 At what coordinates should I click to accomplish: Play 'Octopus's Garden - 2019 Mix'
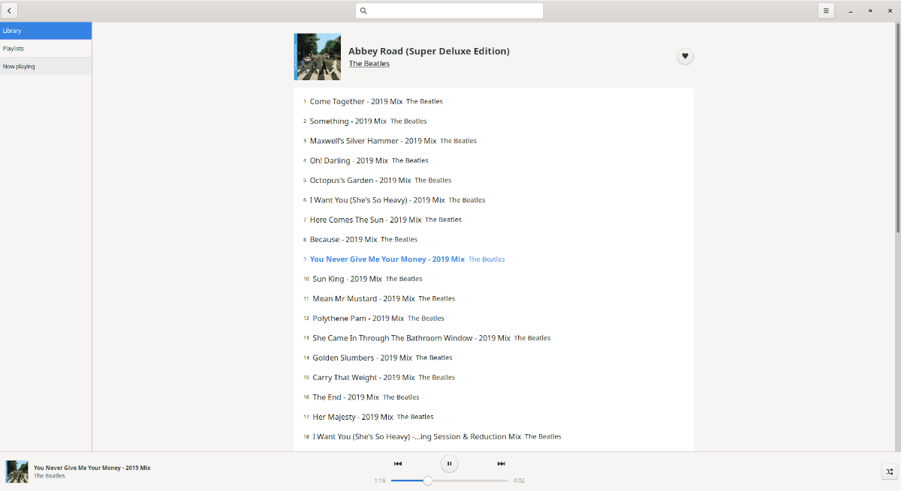click(493, 180)
